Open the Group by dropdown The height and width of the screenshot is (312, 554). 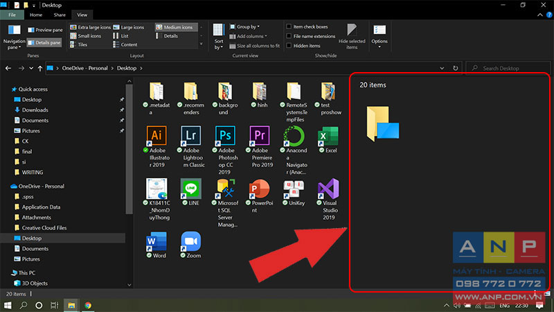pos(245,26)
